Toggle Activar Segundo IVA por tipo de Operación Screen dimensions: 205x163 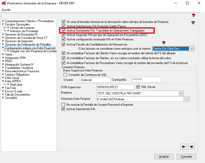click(x=63, y=35)
